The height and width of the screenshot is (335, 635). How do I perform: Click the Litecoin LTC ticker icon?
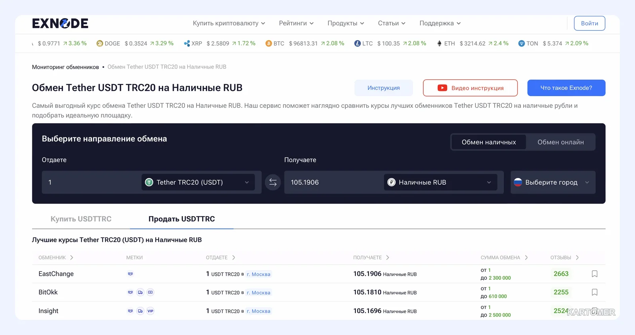(357, 43)
